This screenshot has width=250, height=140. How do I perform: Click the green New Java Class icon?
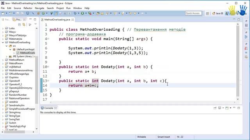click(43, 14)
